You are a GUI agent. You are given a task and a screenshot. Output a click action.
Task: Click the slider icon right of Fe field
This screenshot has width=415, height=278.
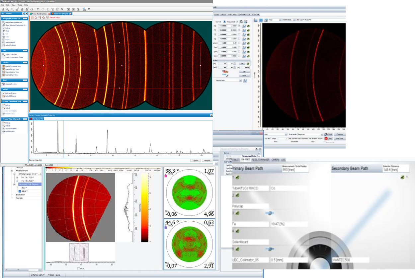click(270, 213)
